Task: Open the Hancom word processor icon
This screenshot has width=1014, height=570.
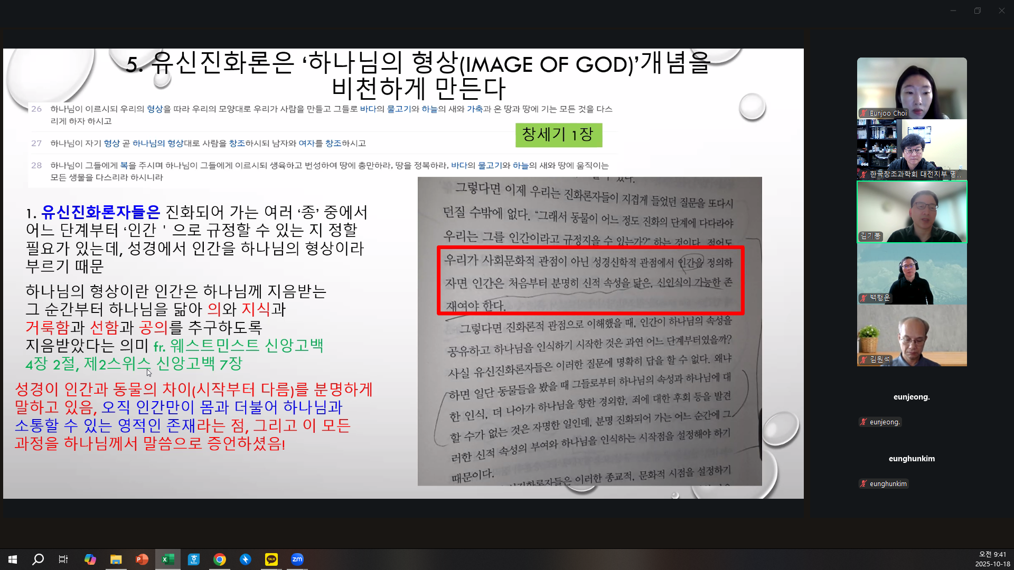Action: click(194, 559)
